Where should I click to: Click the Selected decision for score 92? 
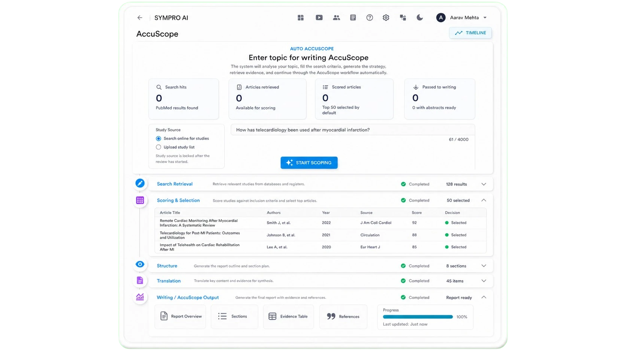pos(456,223)
